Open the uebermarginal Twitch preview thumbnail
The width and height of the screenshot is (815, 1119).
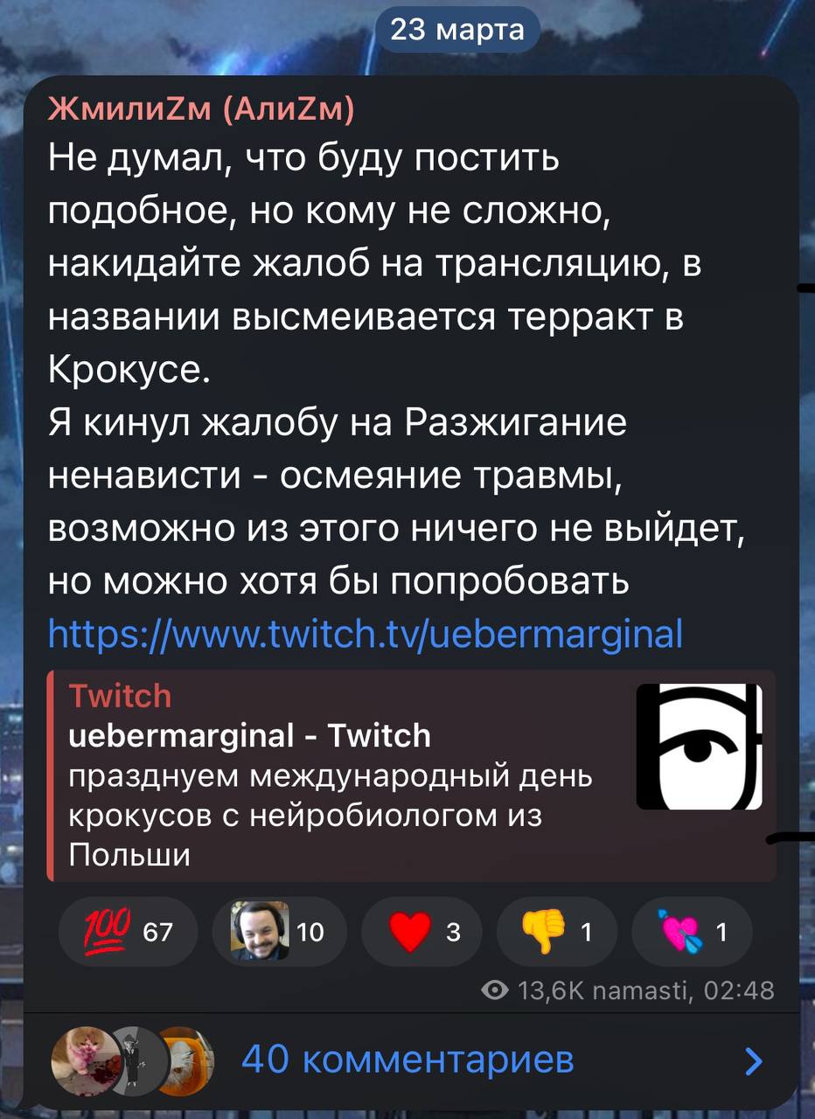699,747
